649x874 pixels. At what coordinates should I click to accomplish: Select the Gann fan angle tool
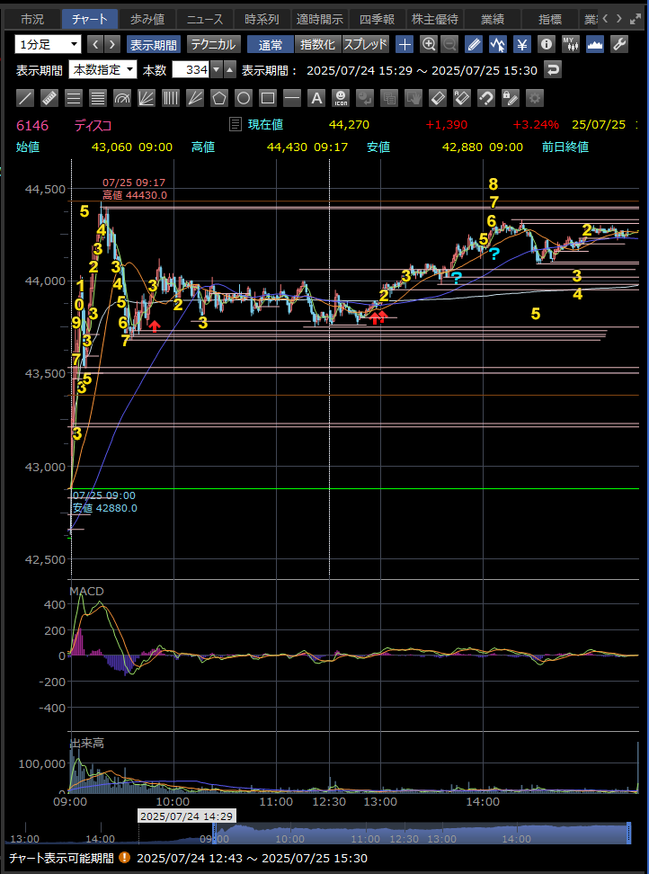[195, 99]
